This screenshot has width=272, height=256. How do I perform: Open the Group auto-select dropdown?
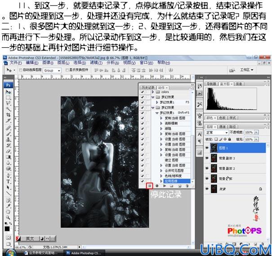tap(52, 71)
